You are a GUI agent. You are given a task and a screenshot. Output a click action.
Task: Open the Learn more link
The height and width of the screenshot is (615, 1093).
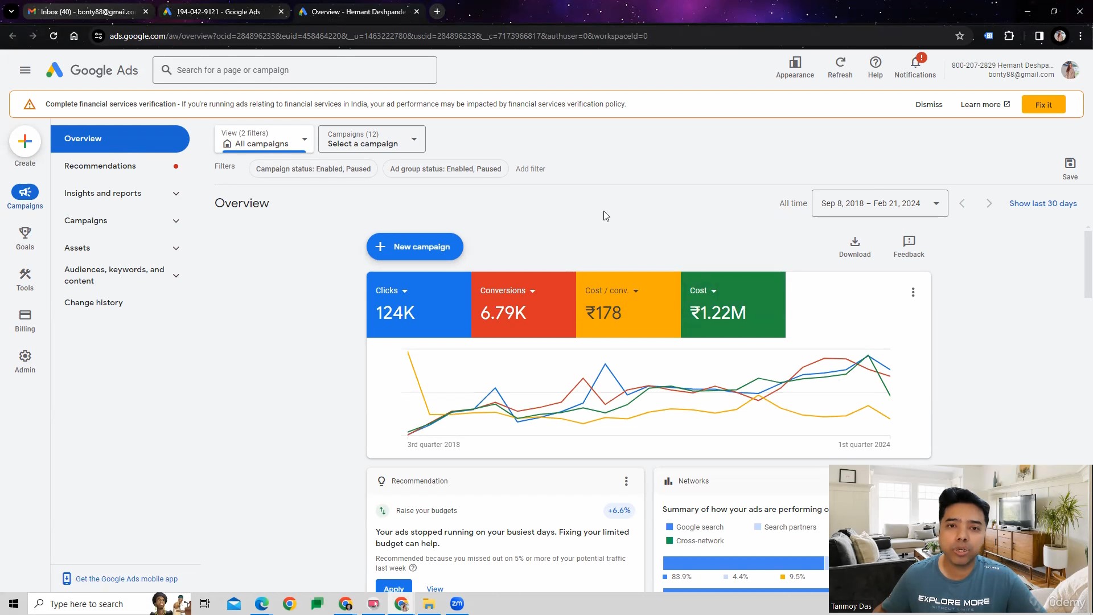pos(985,105)
